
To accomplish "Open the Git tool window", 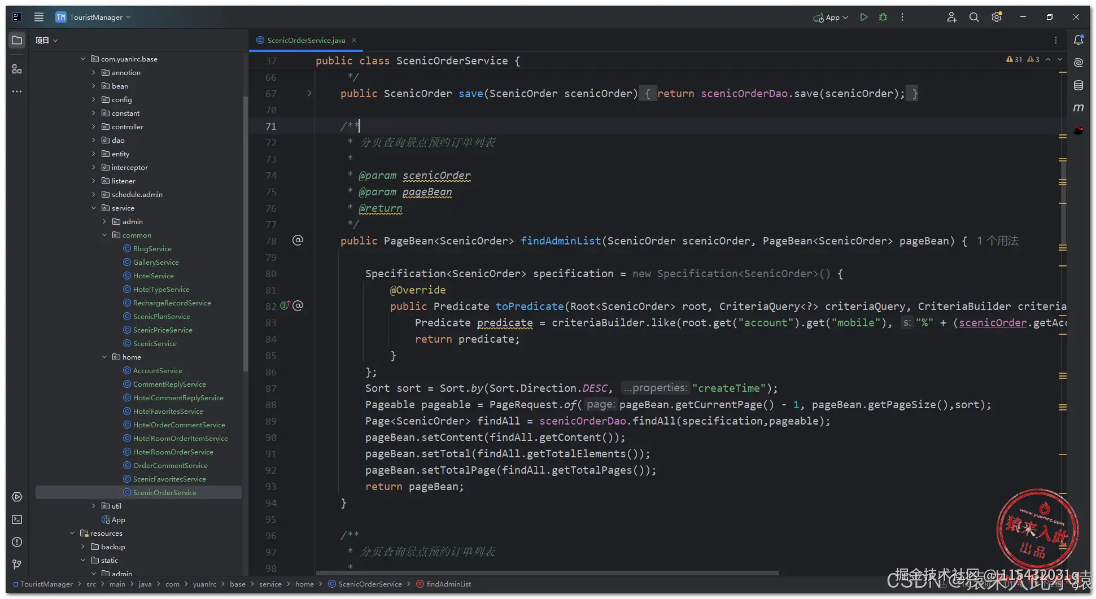I will [x=17, y=565].
